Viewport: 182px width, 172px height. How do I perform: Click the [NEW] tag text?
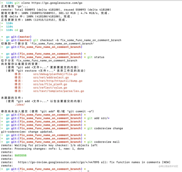(x=166, y=162)
